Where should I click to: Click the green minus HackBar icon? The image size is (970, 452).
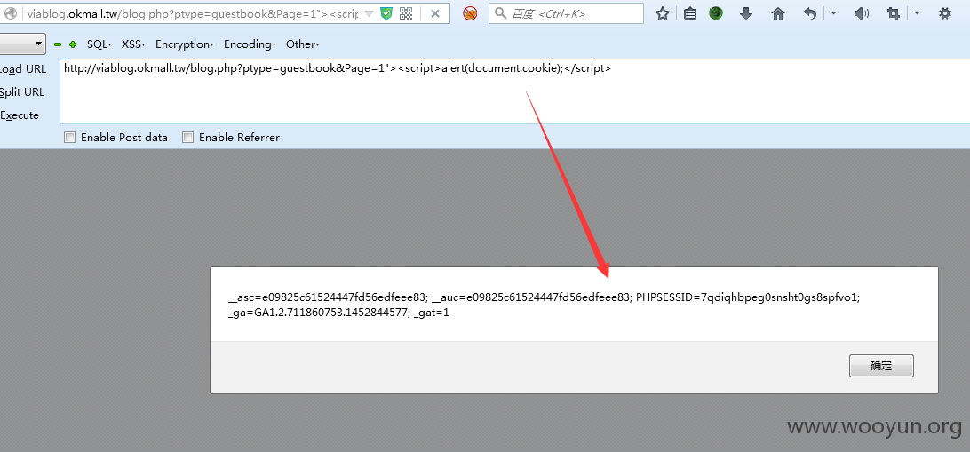pyautogui.click(x=58, y=44)
